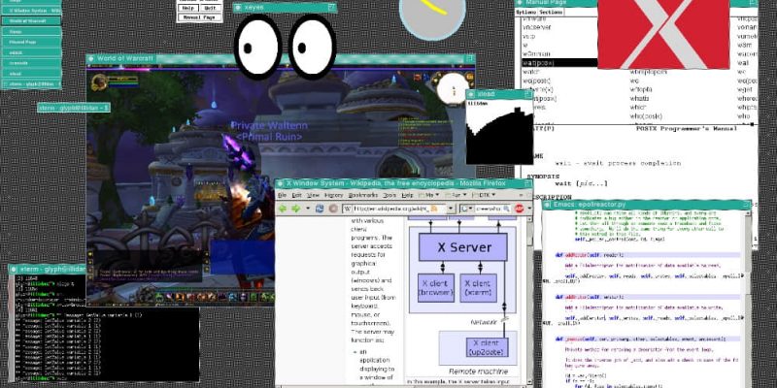Click the search magnifier icon in Firefox

pyautogui.click(x=507, y=209)
